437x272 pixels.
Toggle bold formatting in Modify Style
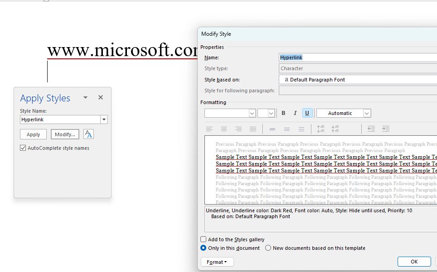tap(283, 113)
